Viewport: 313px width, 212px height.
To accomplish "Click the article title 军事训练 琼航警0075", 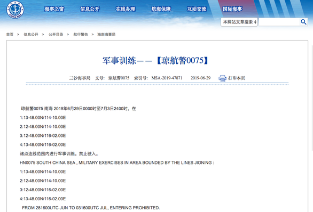I will click(x=155, y=61).
